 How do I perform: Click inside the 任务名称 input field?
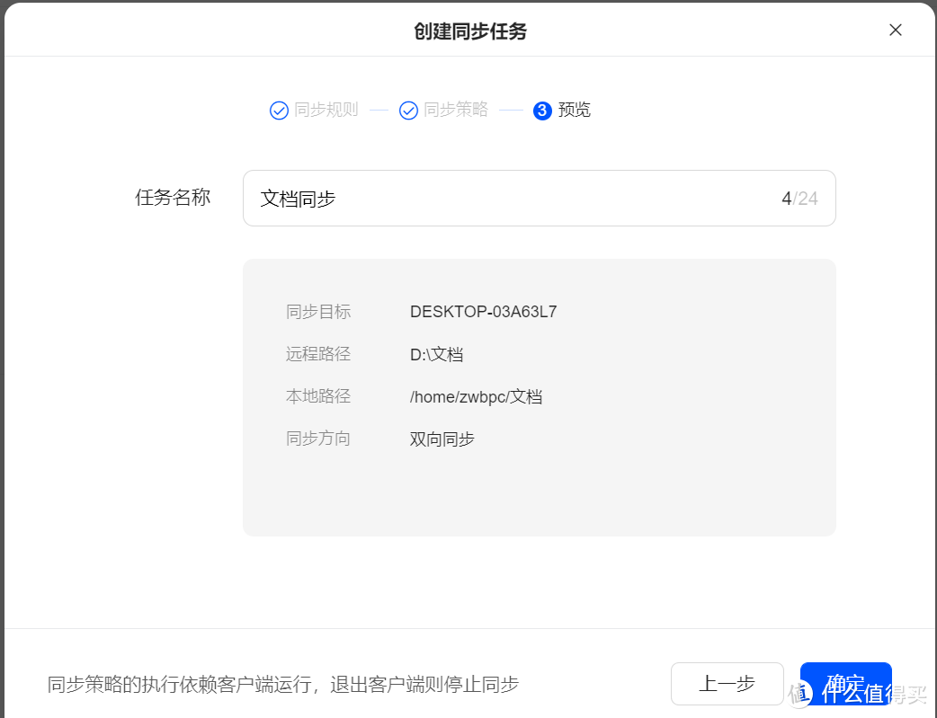[450, 198]
